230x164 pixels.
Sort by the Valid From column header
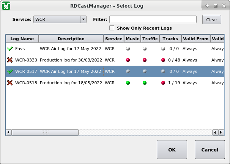195,39
